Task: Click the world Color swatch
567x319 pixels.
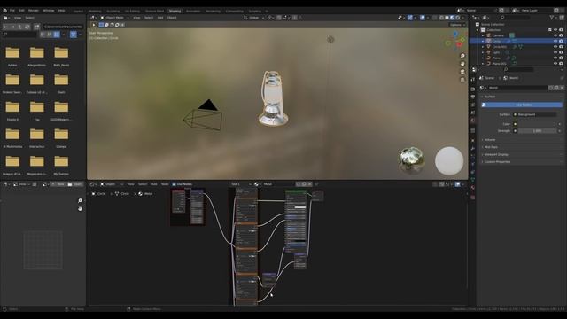Action: pos(537,124)
